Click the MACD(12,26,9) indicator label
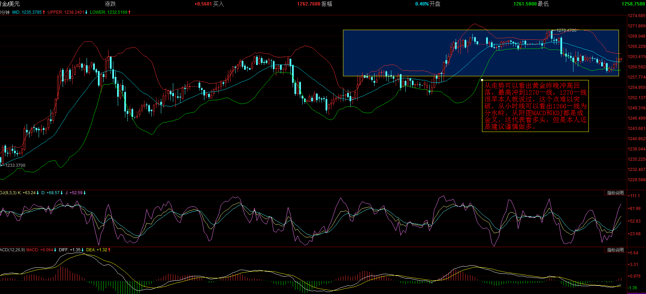Viewport: 646px width, 294px height. pos(12,250)
